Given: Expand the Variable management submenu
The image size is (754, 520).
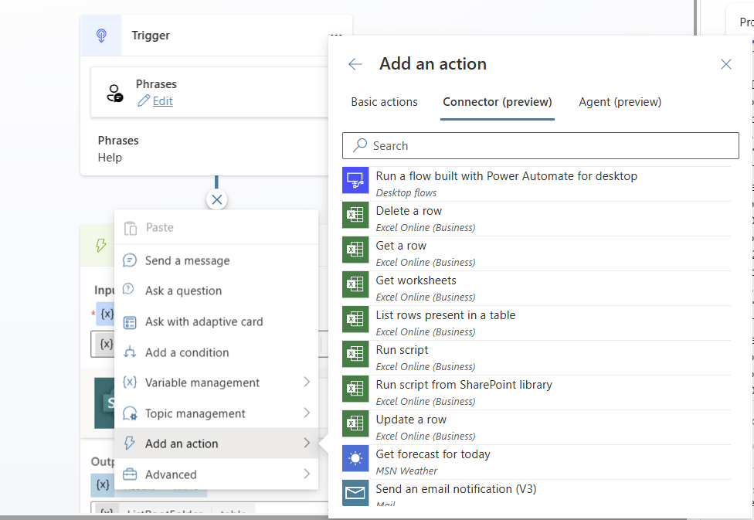Looking at the screenshot, I should (307, 382).
